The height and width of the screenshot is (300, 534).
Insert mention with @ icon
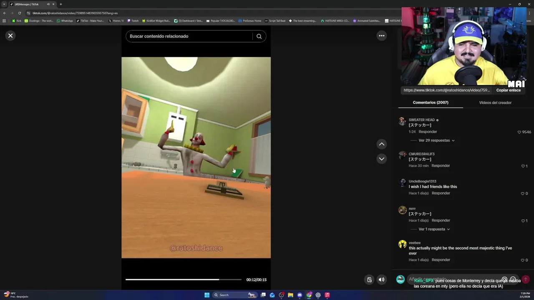tap(504, 280)
